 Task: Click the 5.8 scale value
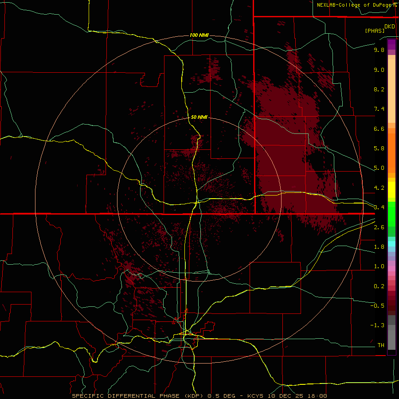click(x=379, y=149)
